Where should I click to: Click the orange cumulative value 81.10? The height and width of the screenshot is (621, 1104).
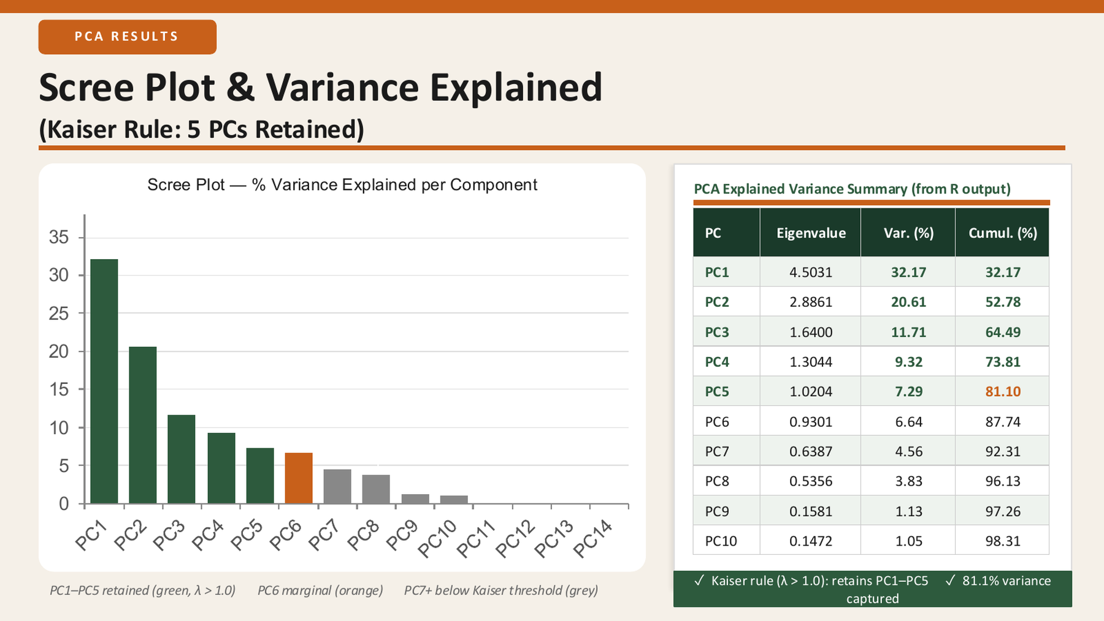coord(1003,391)
